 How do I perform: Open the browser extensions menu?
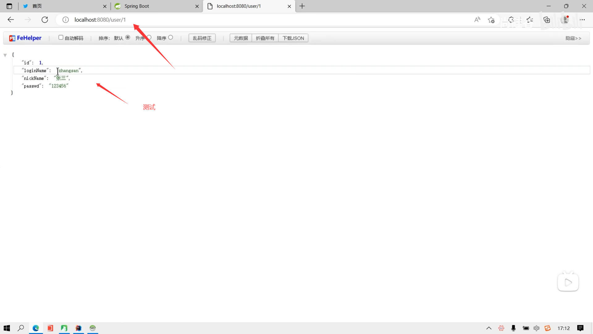(x=511, y=20)
